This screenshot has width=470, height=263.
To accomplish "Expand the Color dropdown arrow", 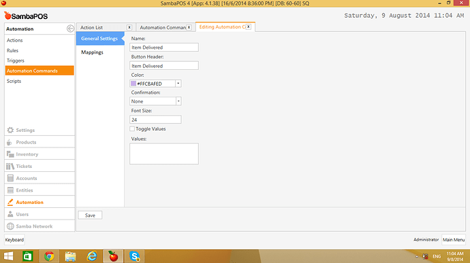I will (x=178, y=84).
